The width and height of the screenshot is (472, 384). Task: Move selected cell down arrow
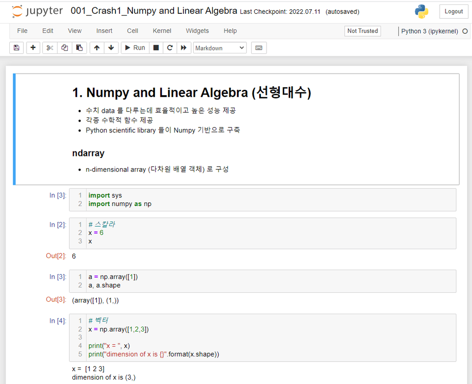[x=112, y=48]
